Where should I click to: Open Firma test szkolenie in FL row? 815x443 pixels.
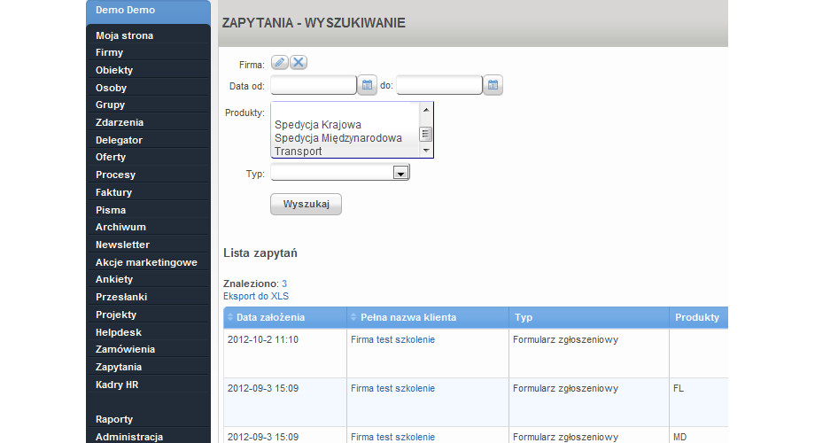click(x=393, y=388)
